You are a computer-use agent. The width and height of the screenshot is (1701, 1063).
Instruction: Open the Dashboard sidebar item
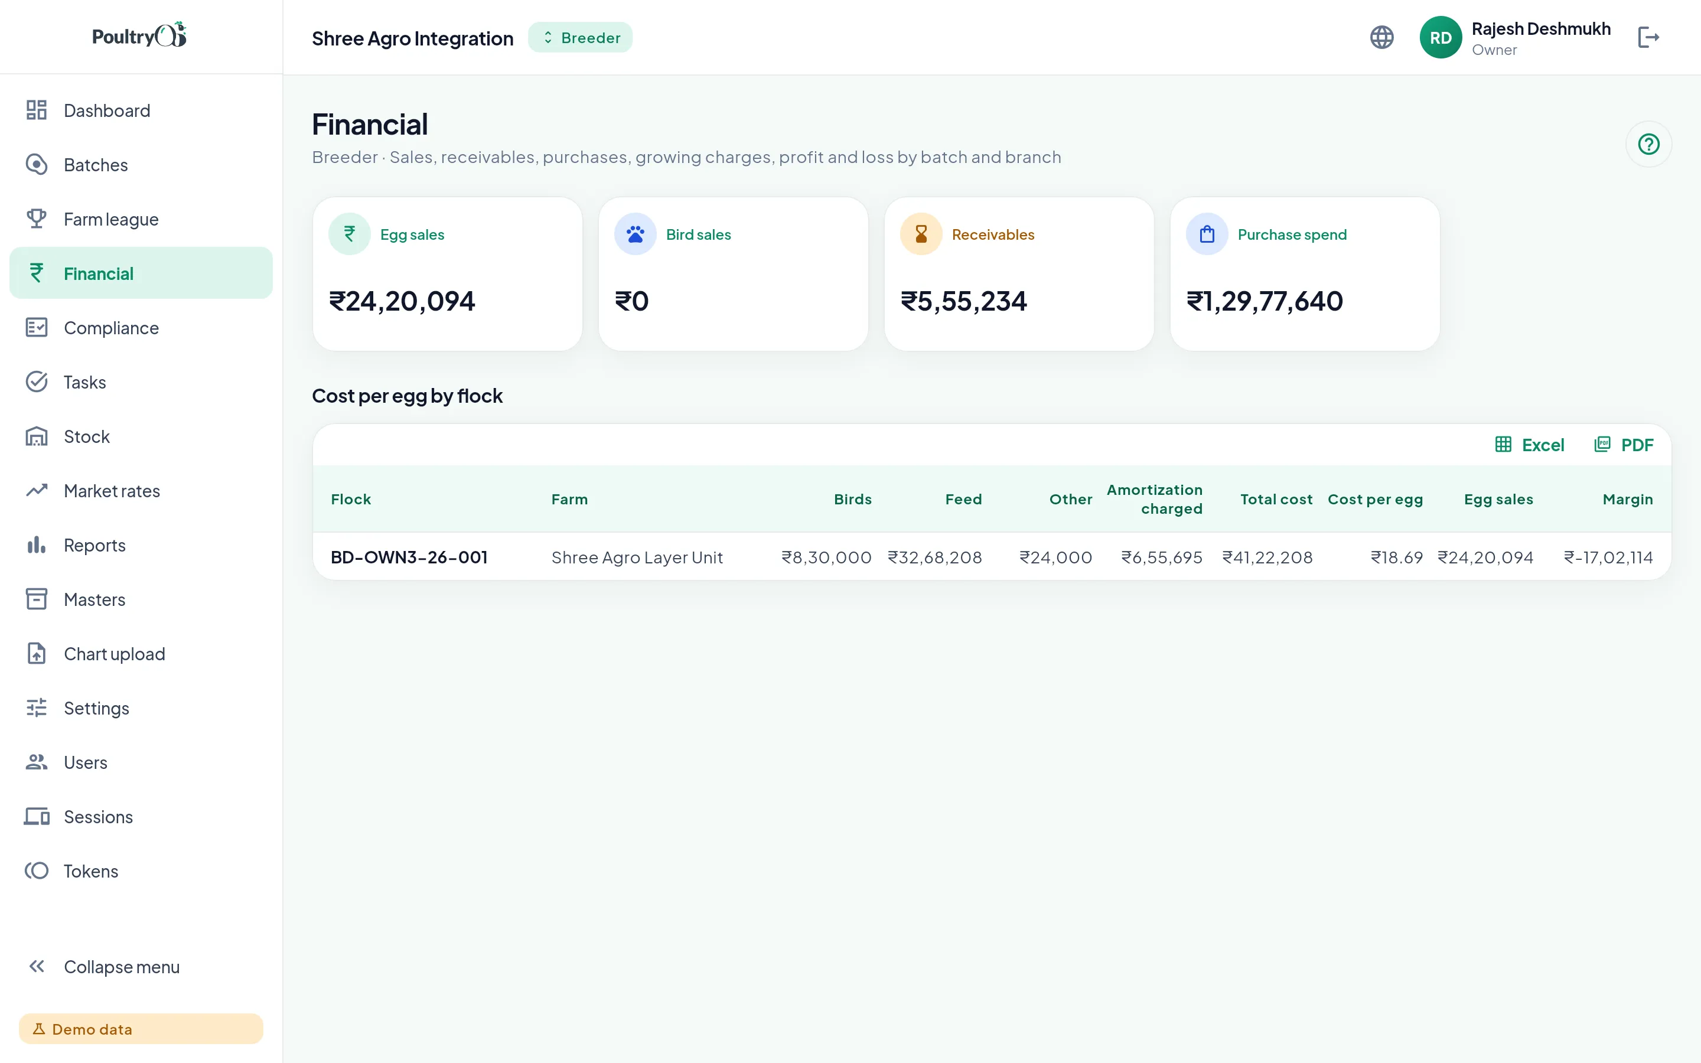(141, 110)
